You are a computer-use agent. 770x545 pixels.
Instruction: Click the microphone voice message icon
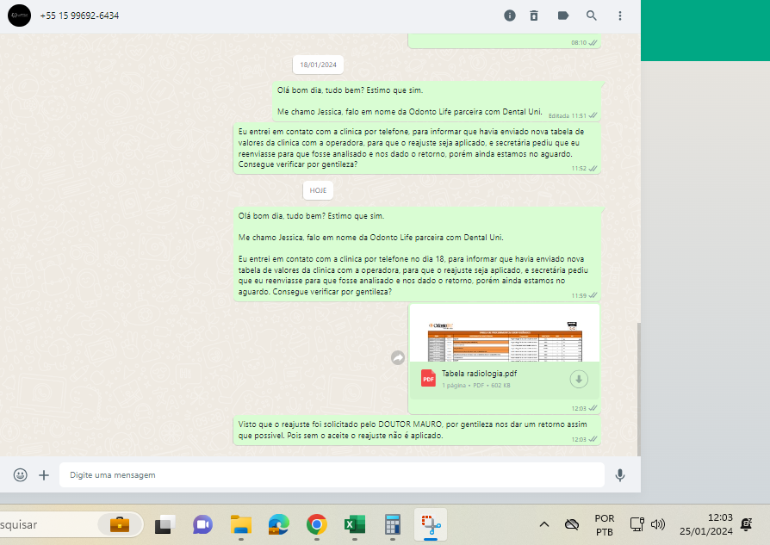(620, 474)
